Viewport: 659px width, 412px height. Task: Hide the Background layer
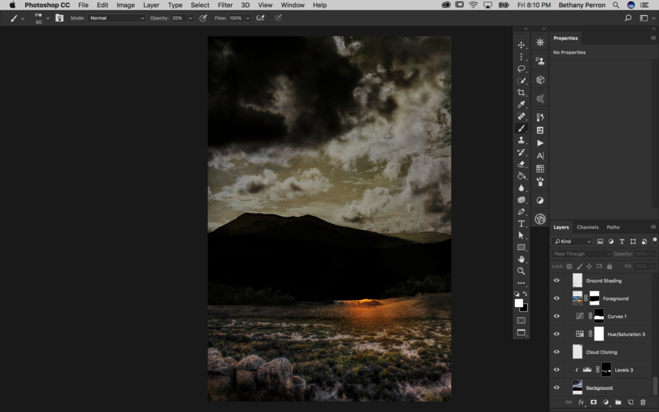tap(557, 386)
